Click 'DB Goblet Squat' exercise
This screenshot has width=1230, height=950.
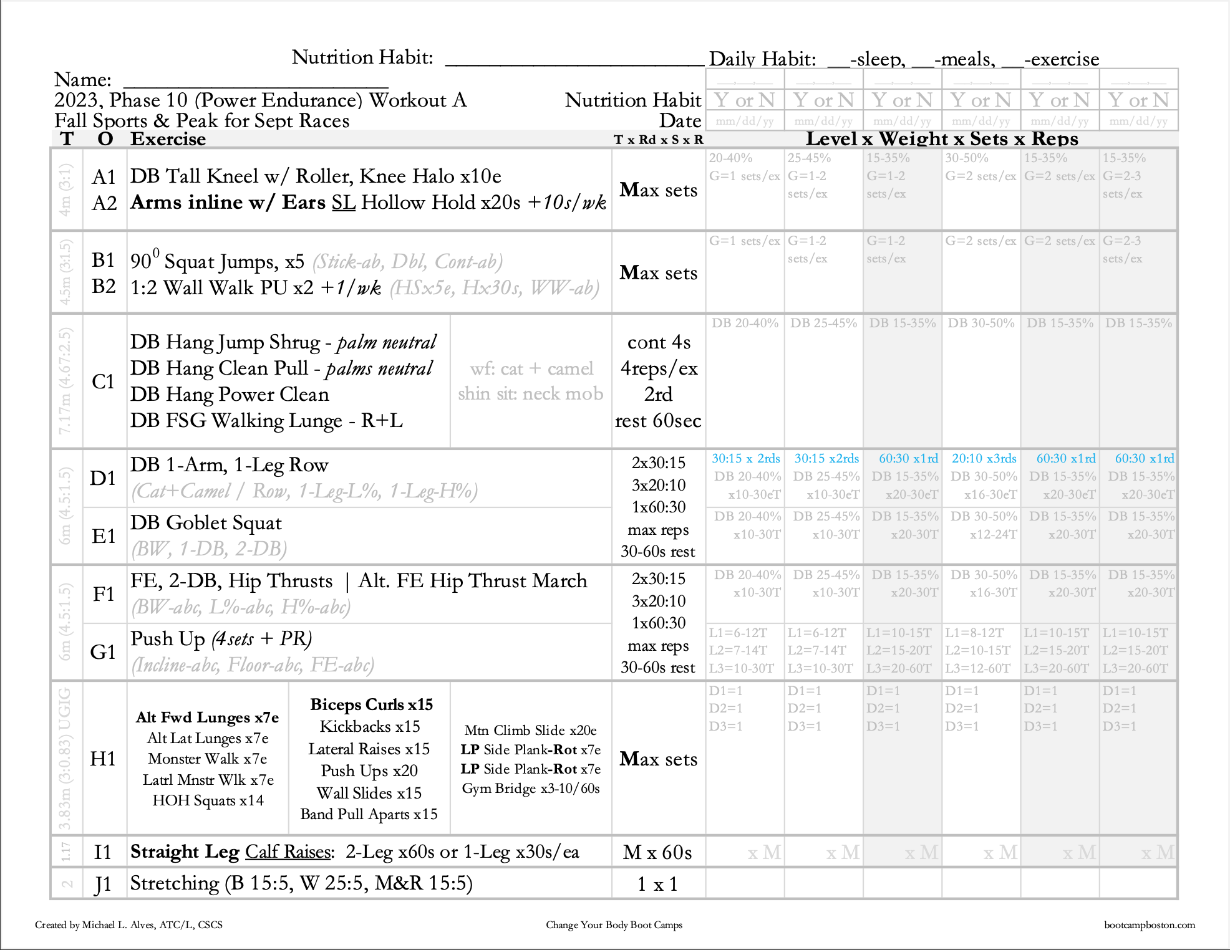[x=206, y=523]
